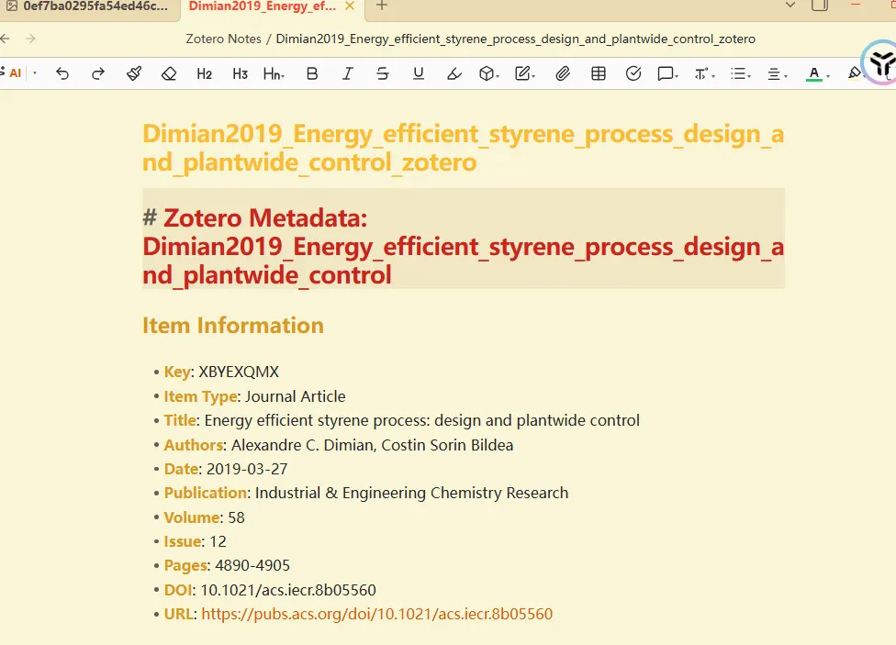Clear formatting with the eraser icon
The image size is (896, 645).
pyautogui.click(x=169, y=73)
